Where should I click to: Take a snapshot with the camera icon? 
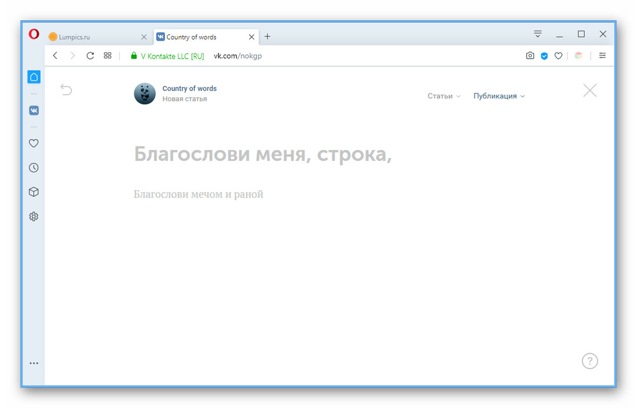530,55
